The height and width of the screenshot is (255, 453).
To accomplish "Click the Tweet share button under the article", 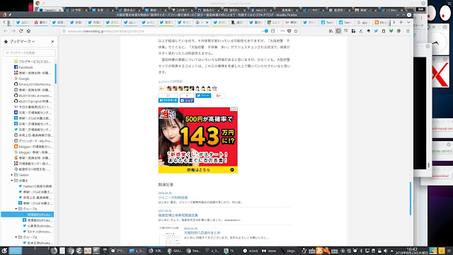I will (x=203, y=96).
